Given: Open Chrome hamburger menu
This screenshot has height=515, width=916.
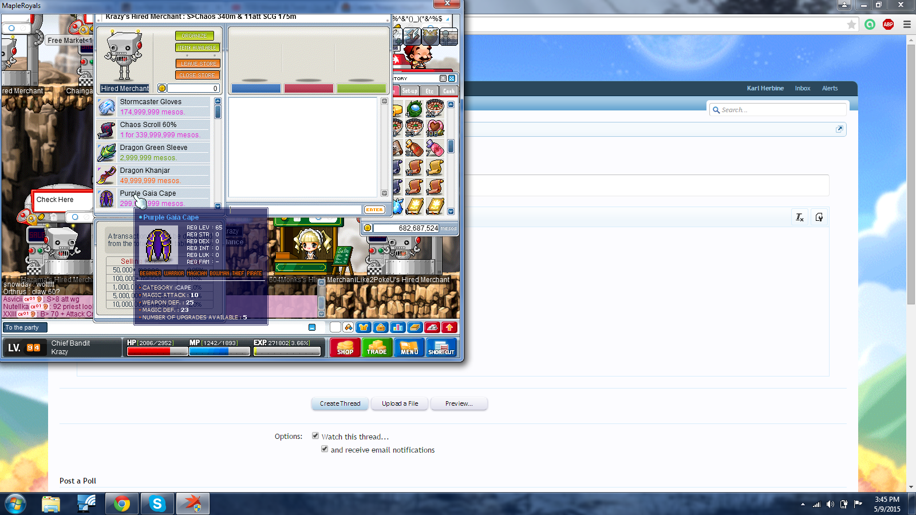Looking at the screenshot, I should tap(907, 25).
